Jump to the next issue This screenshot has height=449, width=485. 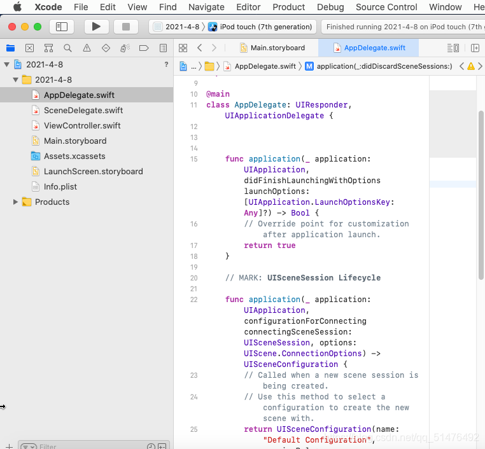click(480, 66)
